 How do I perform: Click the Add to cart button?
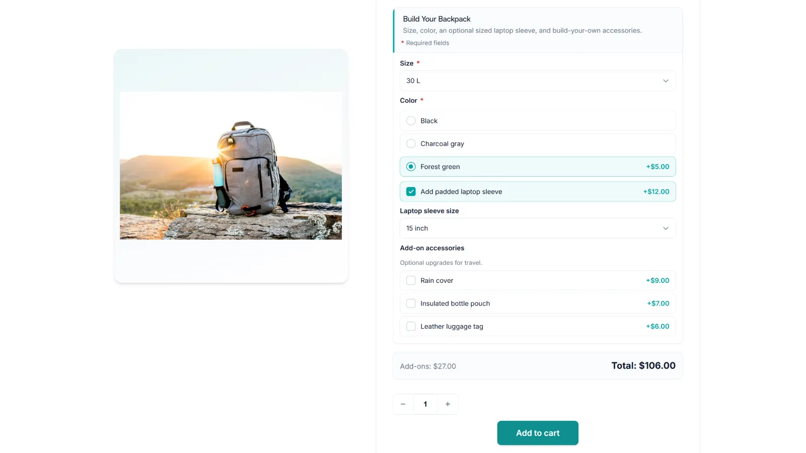tap(538, 433)
